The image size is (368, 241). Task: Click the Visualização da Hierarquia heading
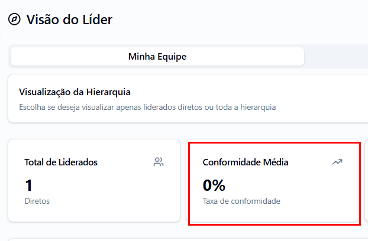75,92
